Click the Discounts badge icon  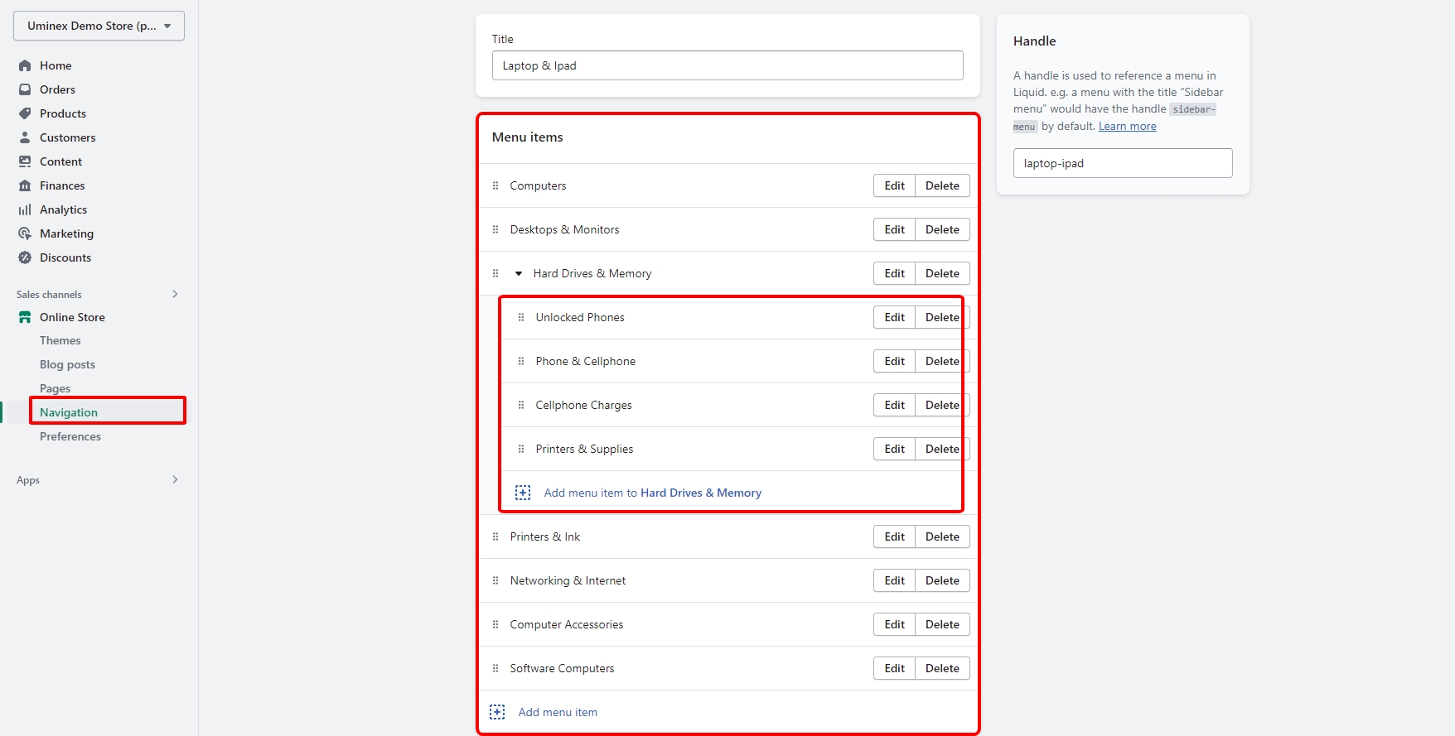point(25,257)
